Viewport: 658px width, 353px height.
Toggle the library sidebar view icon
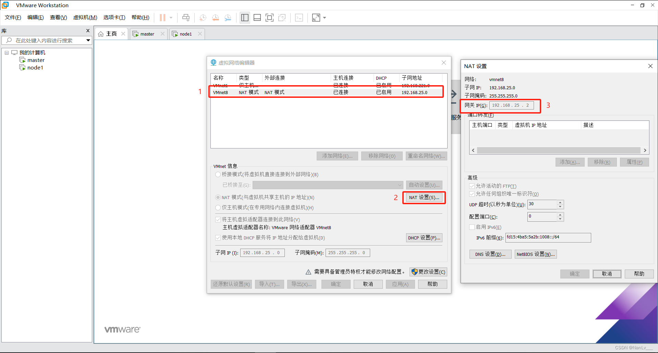point(245,17)
